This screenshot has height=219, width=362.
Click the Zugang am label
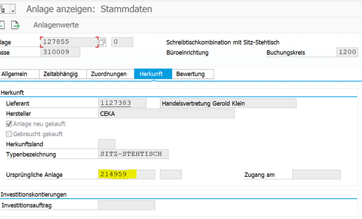tap(259, 175)
